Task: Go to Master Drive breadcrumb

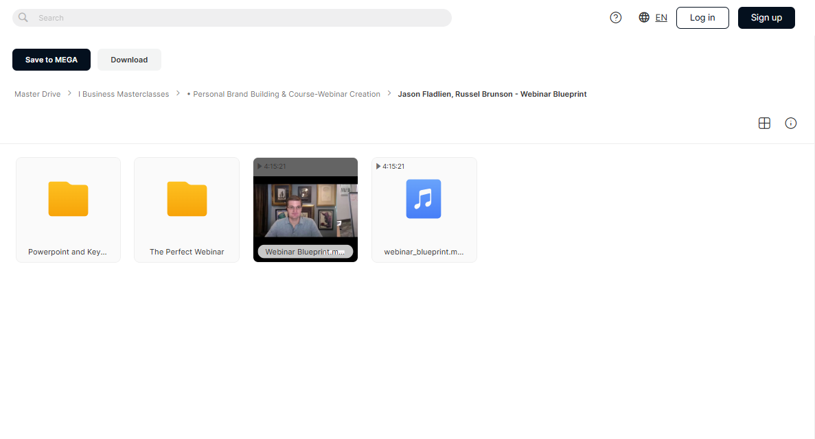Action: pos(38,94)
